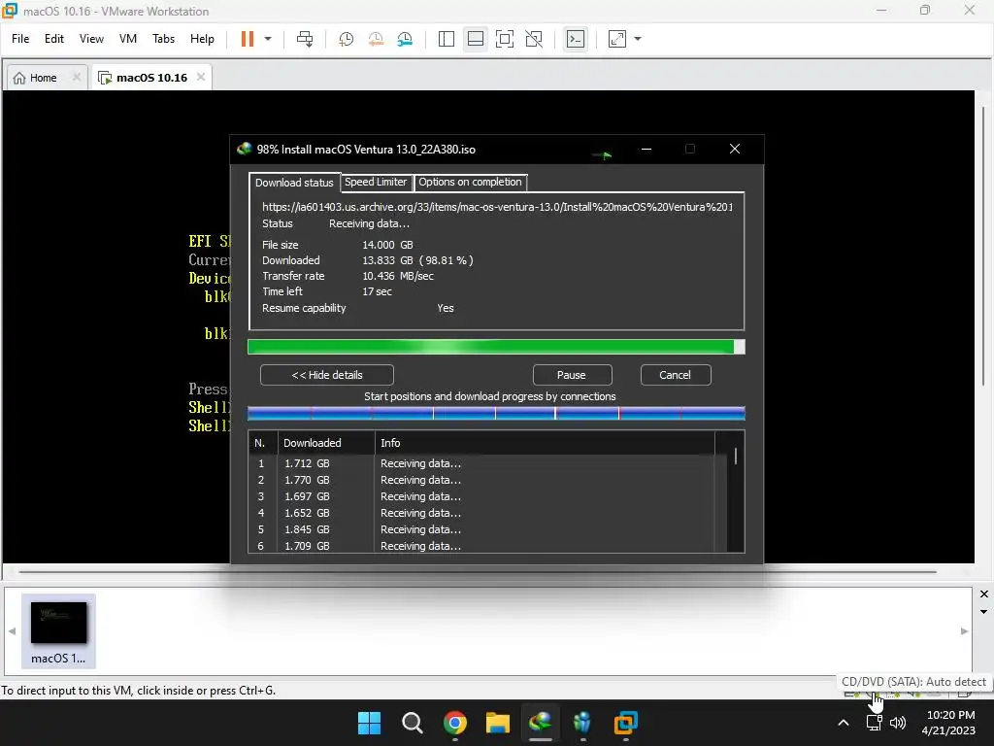This screenshot has width=994, height=746.
Task: Open the Tabs menu
Action: pyautogui.click(x=163, y=39)
